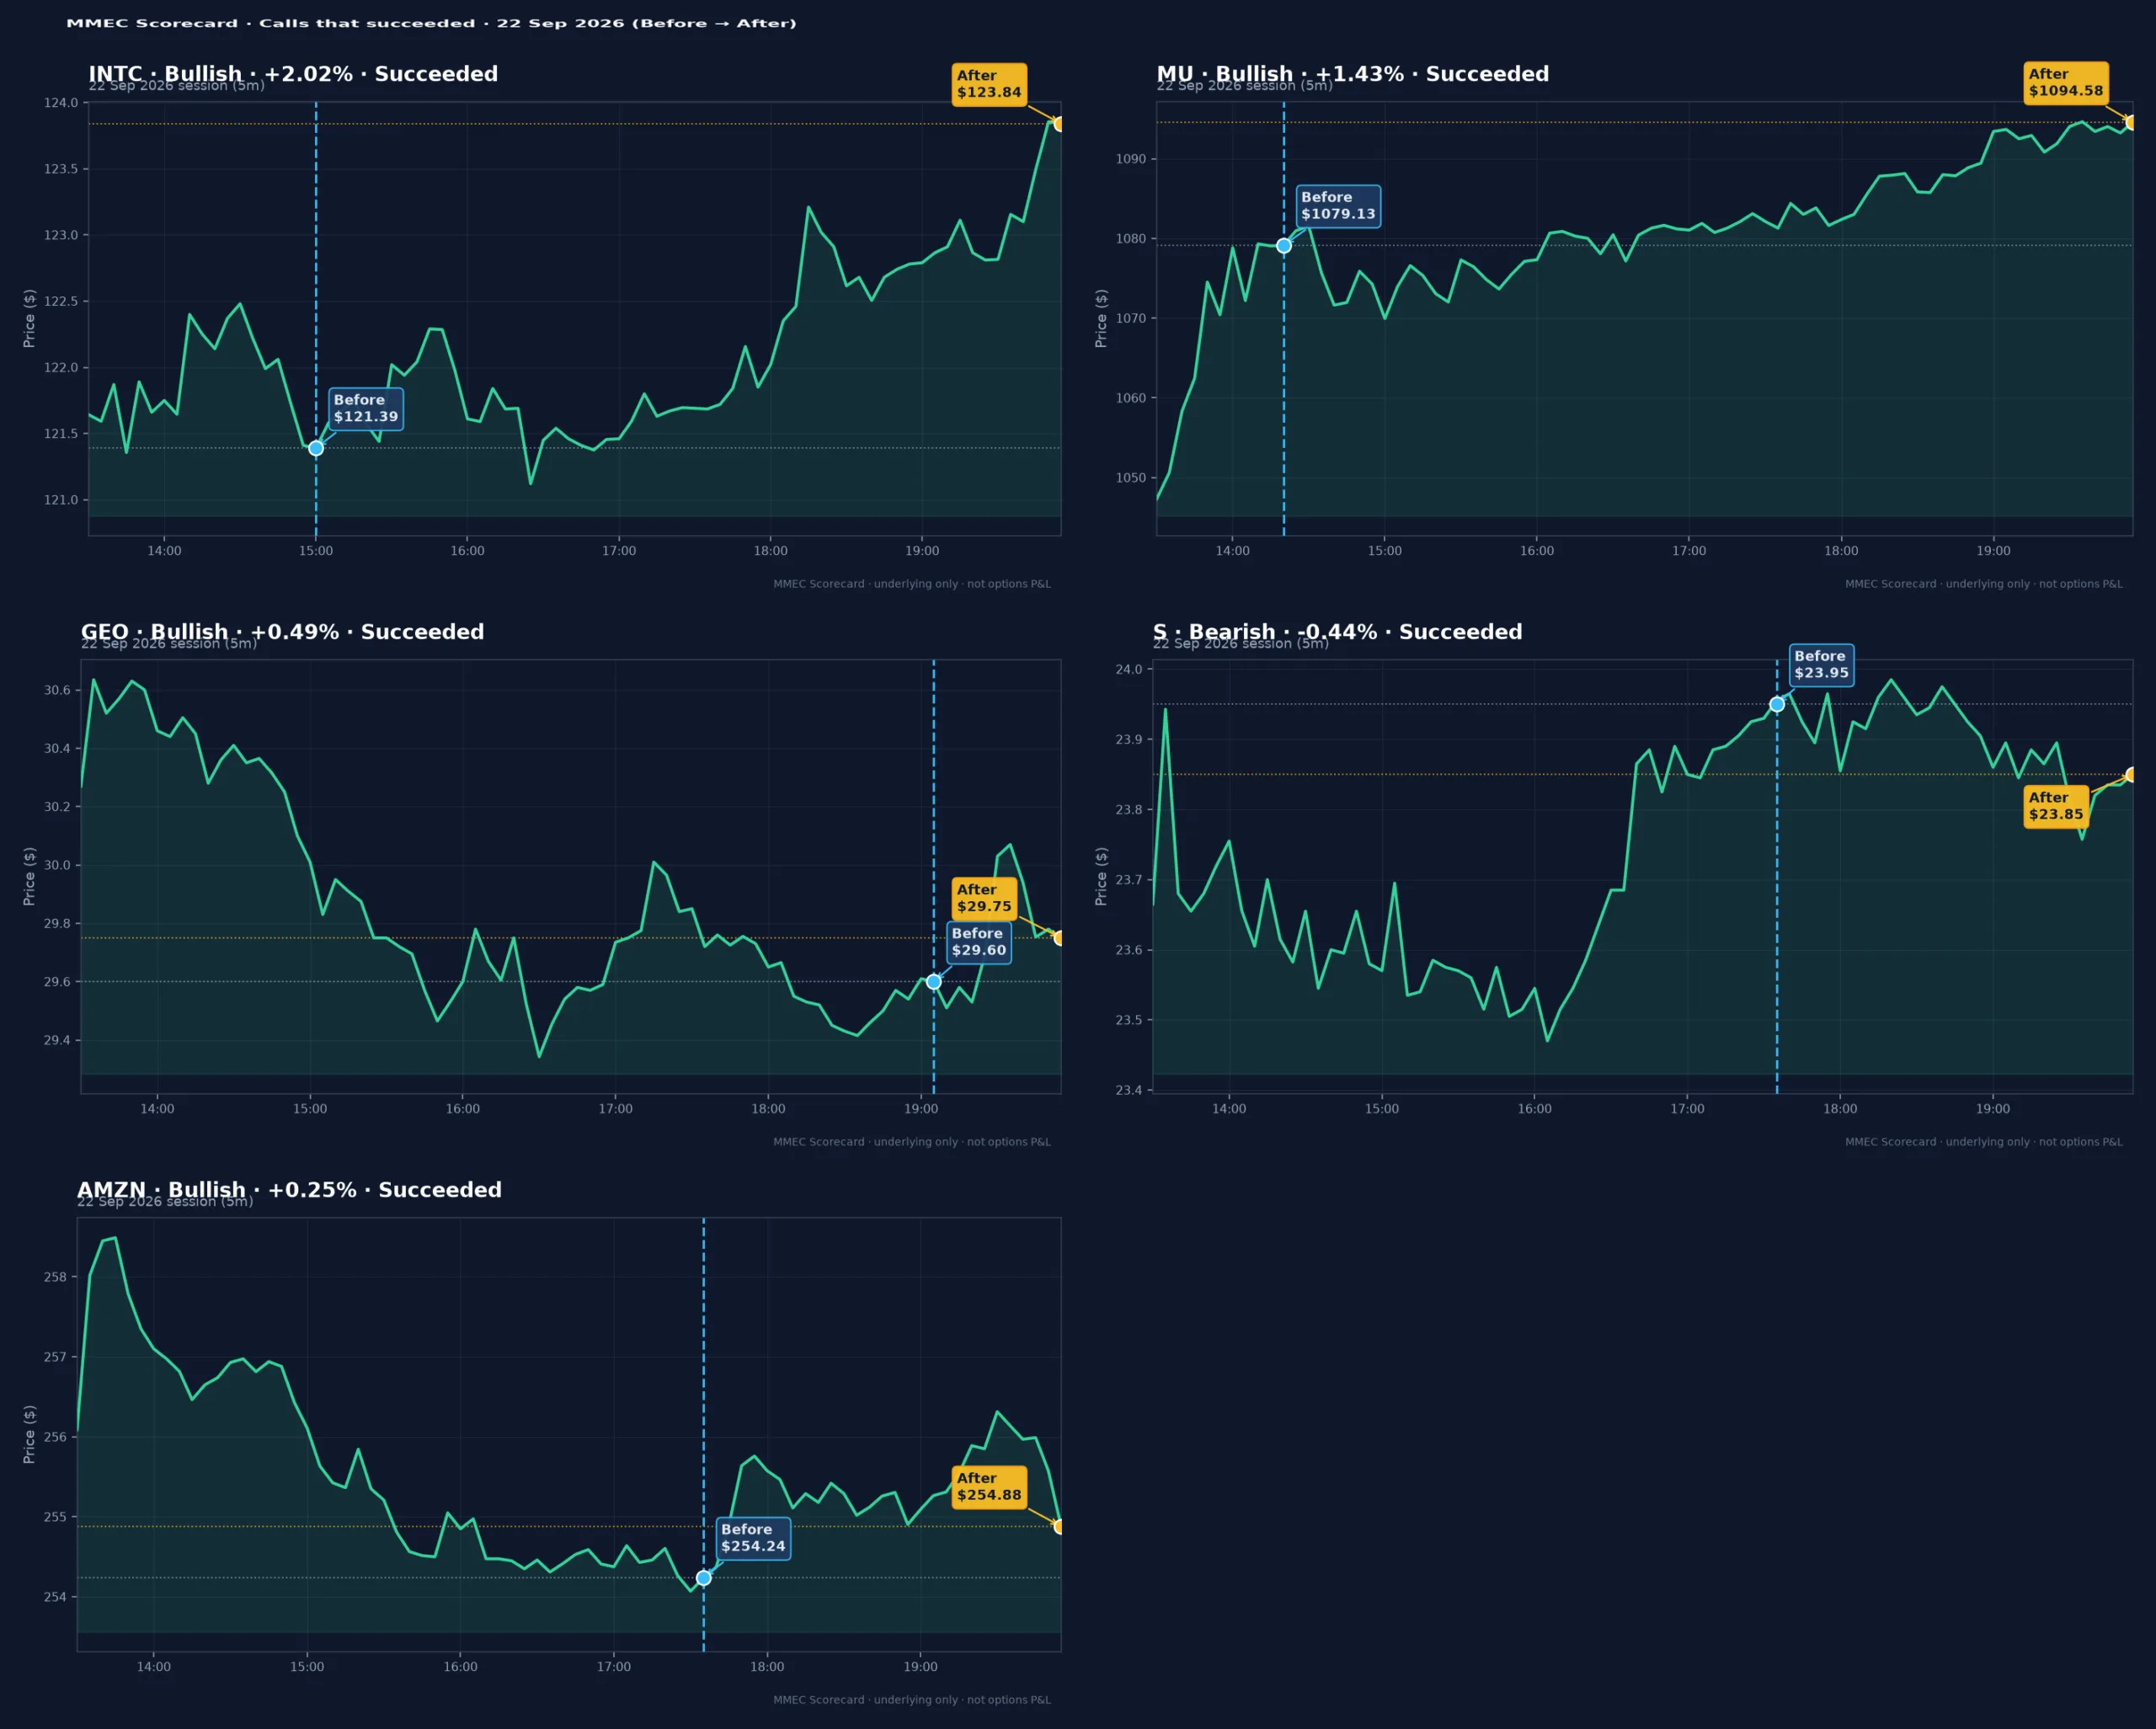Viewport: 2156px width, 1729px height.
Task: Click the 30.6 y-axis label on GEO chart
Action: (x=57, y=690)
